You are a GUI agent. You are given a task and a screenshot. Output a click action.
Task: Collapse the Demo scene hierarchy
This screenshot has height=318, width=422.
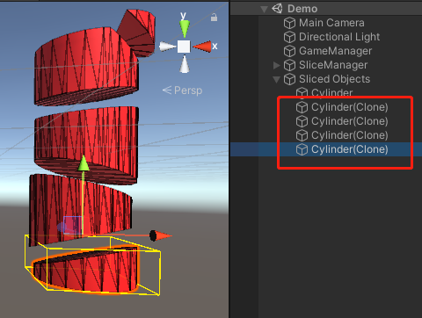coord(265,9)
